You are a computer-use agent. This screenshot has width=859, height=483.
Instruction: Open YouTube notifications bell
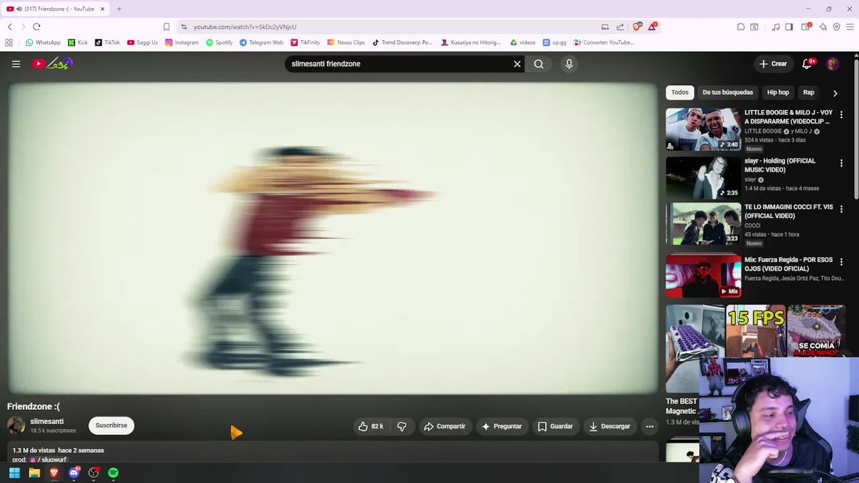tap(807, 64)
